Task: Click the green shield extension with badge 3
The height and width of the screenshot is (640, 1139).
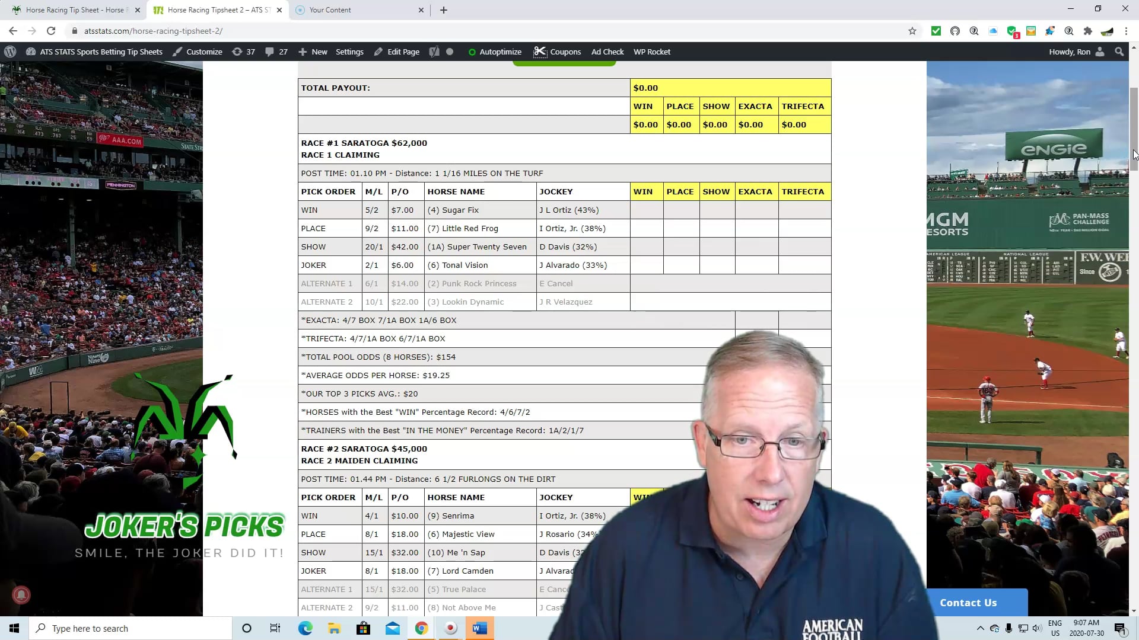Action: point(1013,31)
